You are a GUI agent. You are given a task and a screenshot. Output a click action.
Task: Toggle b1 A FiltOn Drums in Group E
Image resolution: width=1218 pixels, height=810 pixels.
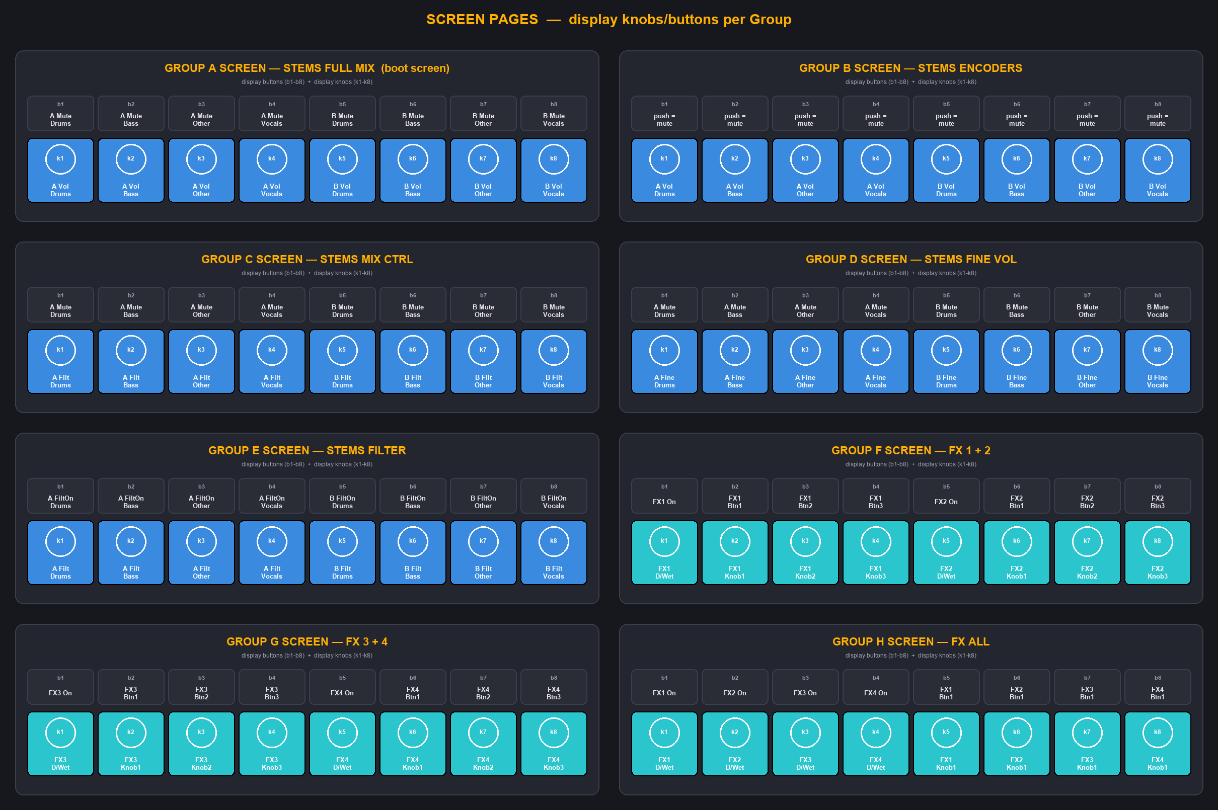pyautogui.click(x=60, y=496)
